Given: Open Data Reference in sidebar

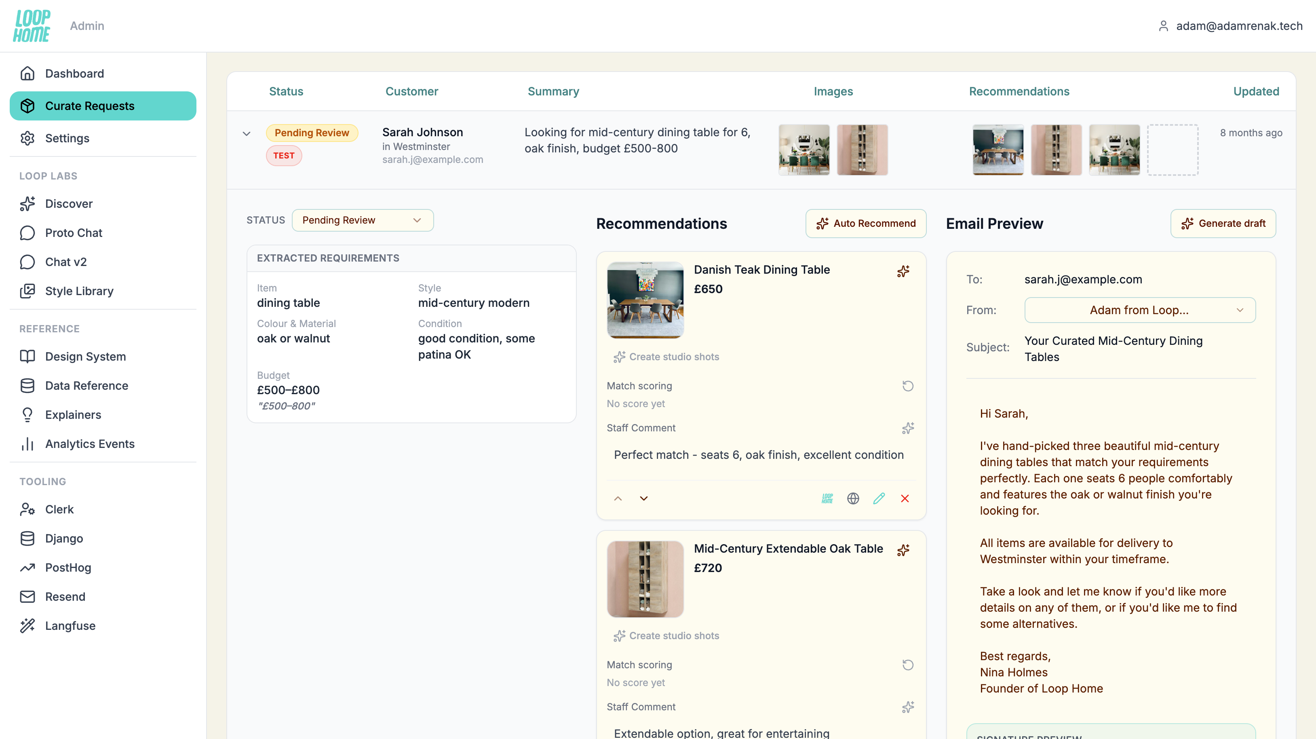Looking at the screenshot, I should click(103, 385).
